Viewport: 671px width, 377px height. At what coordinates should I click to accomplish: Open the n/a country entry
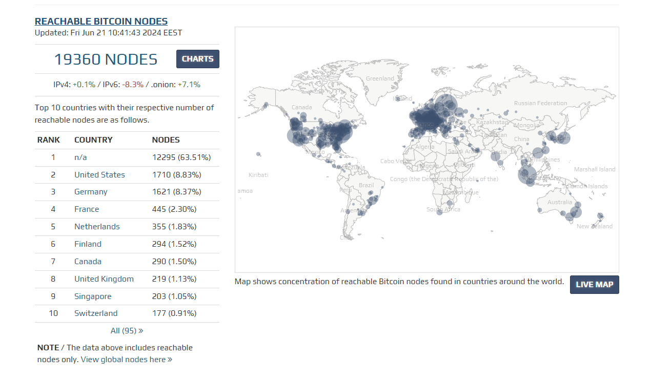pyautogui.click(x=80, y=157)
